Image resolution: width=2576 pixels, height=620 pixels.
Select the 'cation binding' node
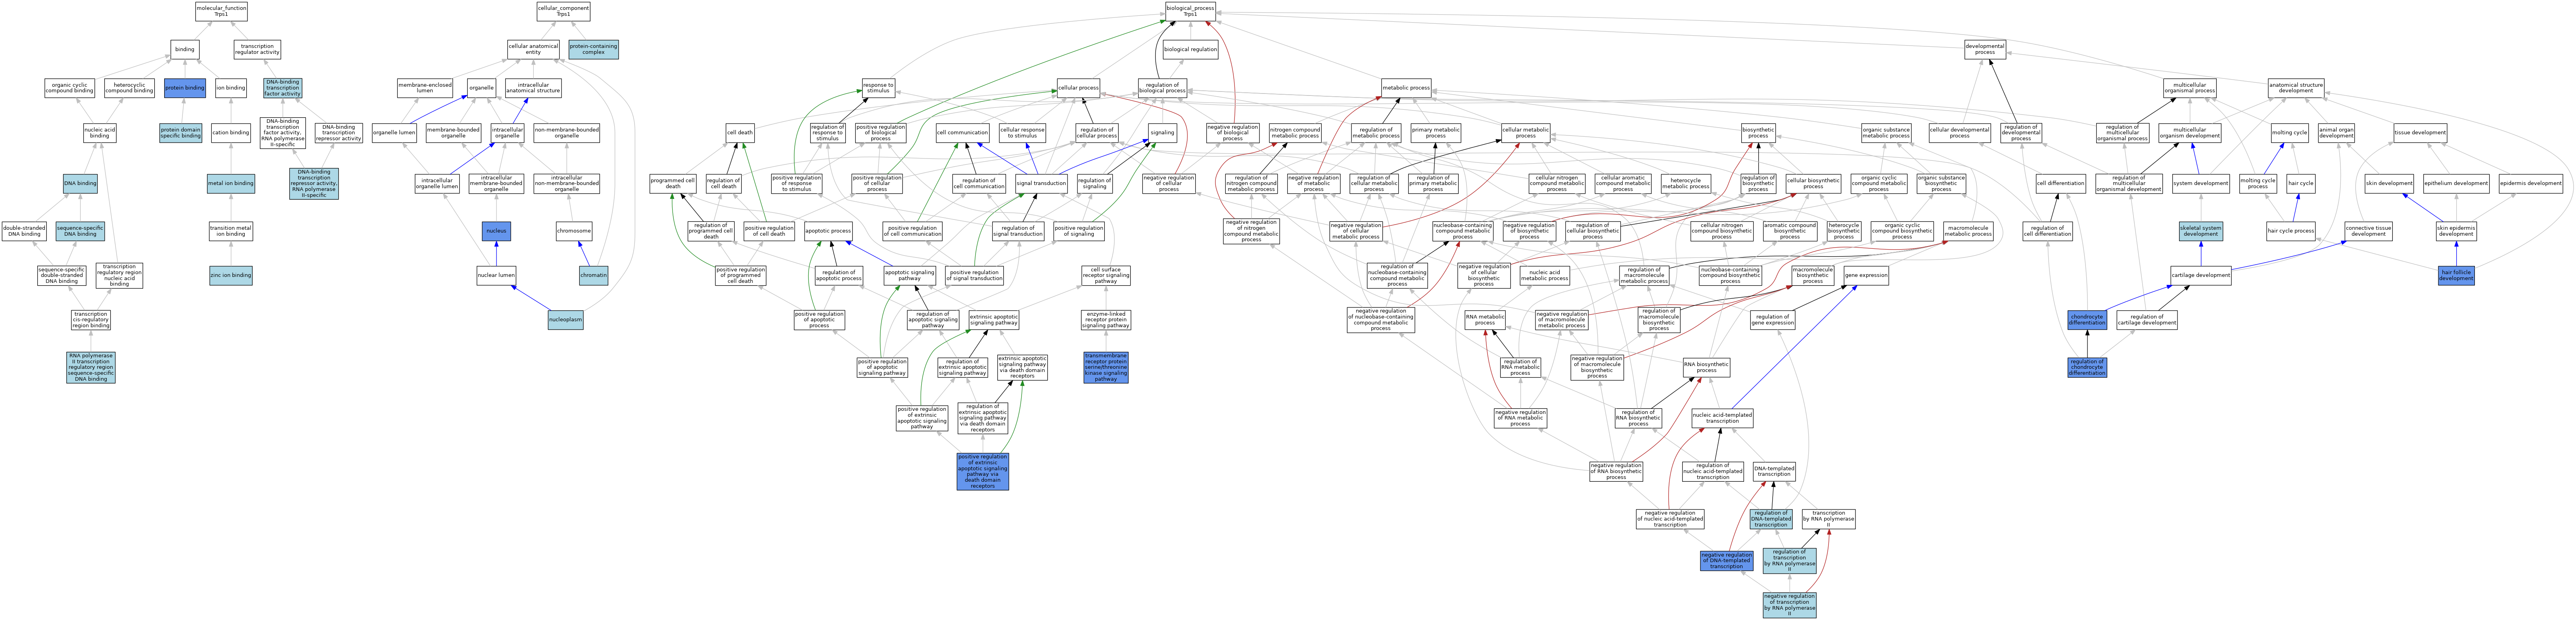pos(231,133)
